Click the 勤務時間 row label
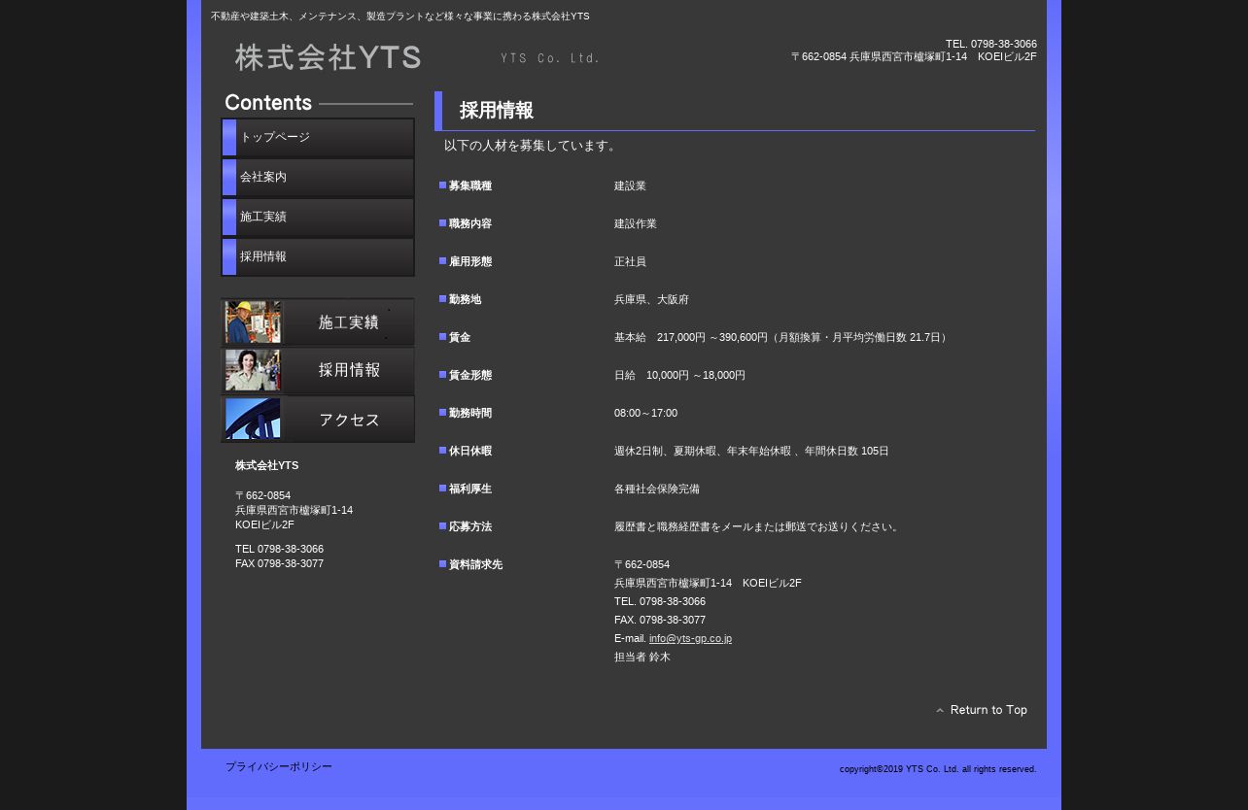 (470, 413)
